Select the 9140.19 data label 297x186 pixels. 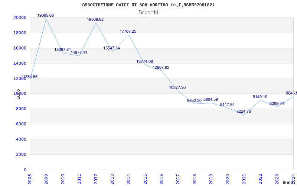pyautogui.click(x=260, y=97)
